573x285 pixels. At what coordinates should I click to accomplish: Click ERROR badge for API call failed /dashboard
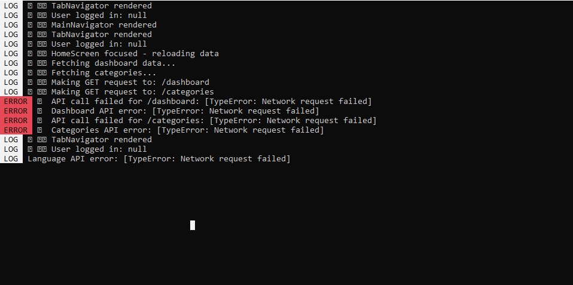[x=16, y=102]
